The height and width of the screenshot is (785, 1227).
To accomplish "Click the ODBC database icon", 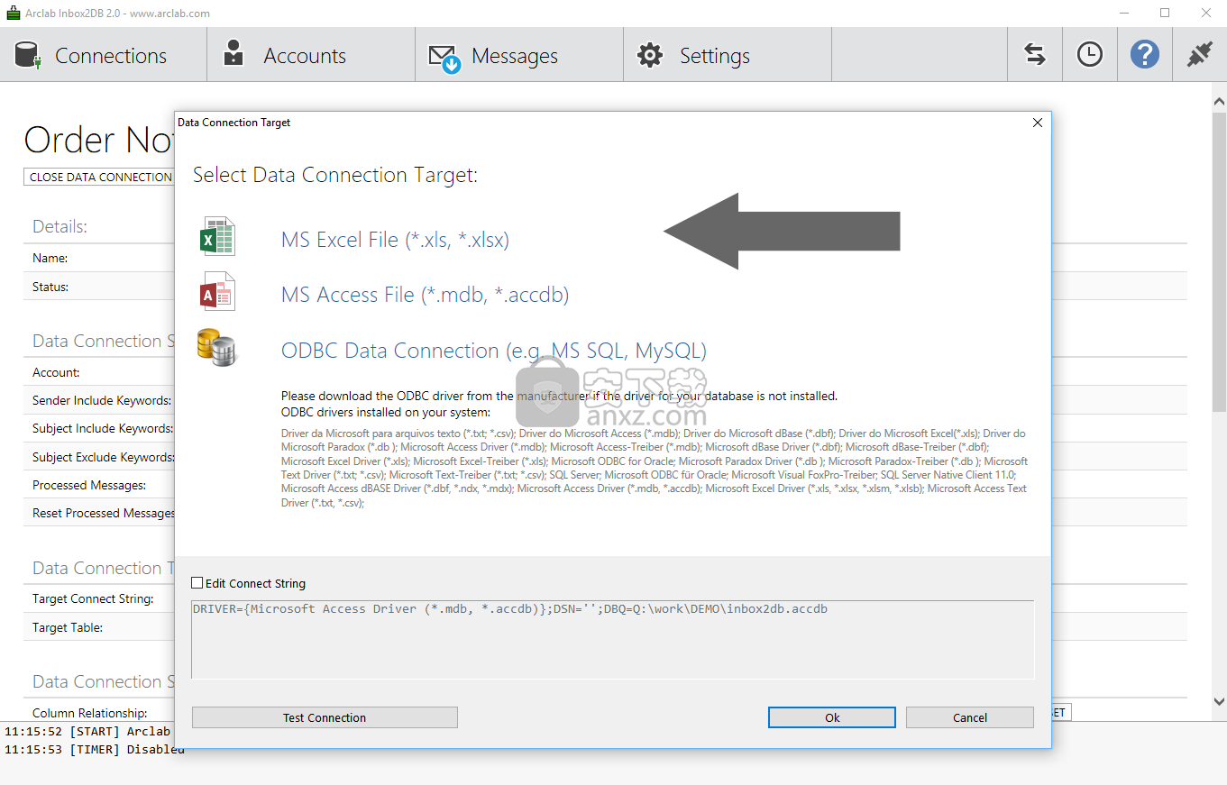I will 216,348.
